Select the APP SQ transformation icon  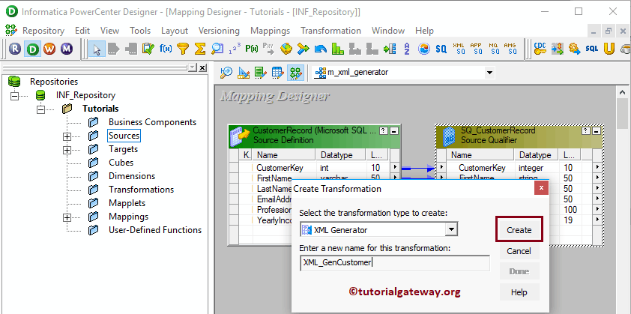476,49
